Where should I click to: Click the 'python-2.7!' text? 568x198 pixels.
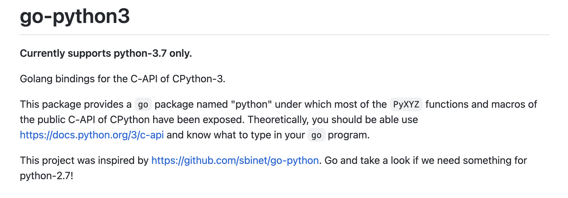coord(47,176)
